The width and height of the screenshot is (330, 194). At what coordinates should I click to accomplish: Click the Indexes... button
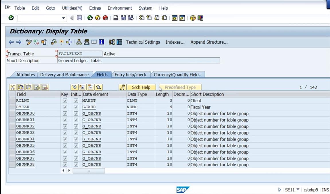tap(175, 42)
